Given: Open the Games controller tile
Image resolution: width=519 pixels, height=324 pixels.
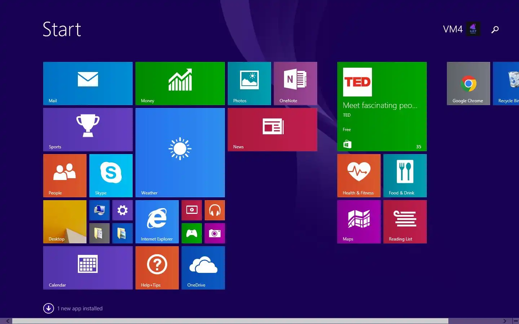Looking at the screenshot, I should pyautogui.click(x=192, y=233).
